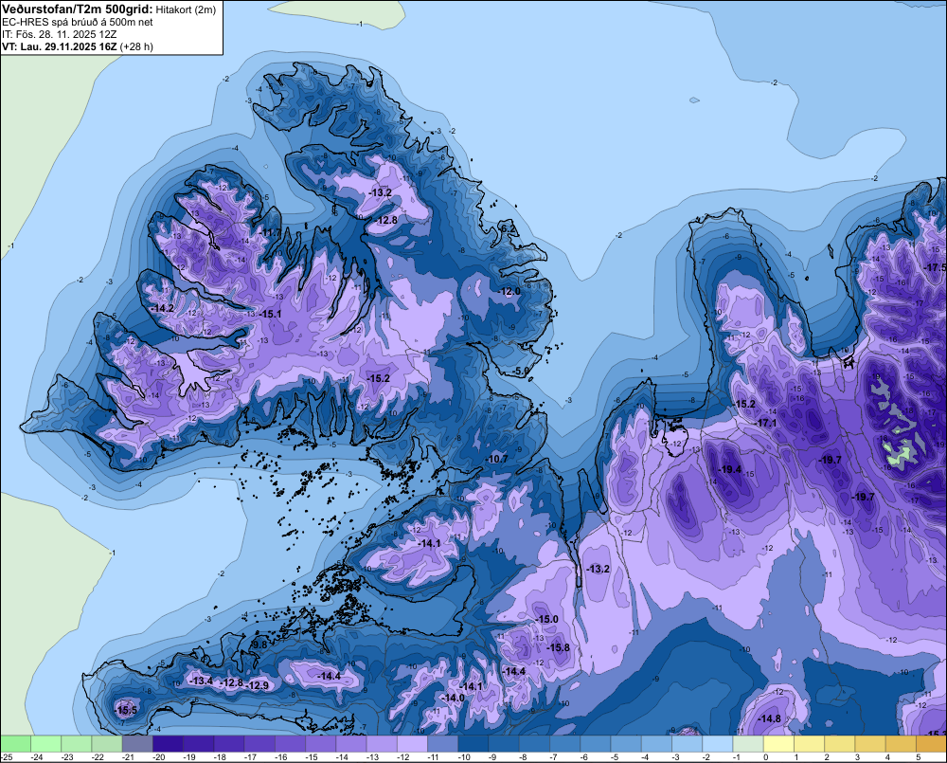Viewport: 947px width, 763px height.
Task: Click the 'VT: Lau. 29.11.2025 16Z' valid time
Action: click(x=59, y=46)
